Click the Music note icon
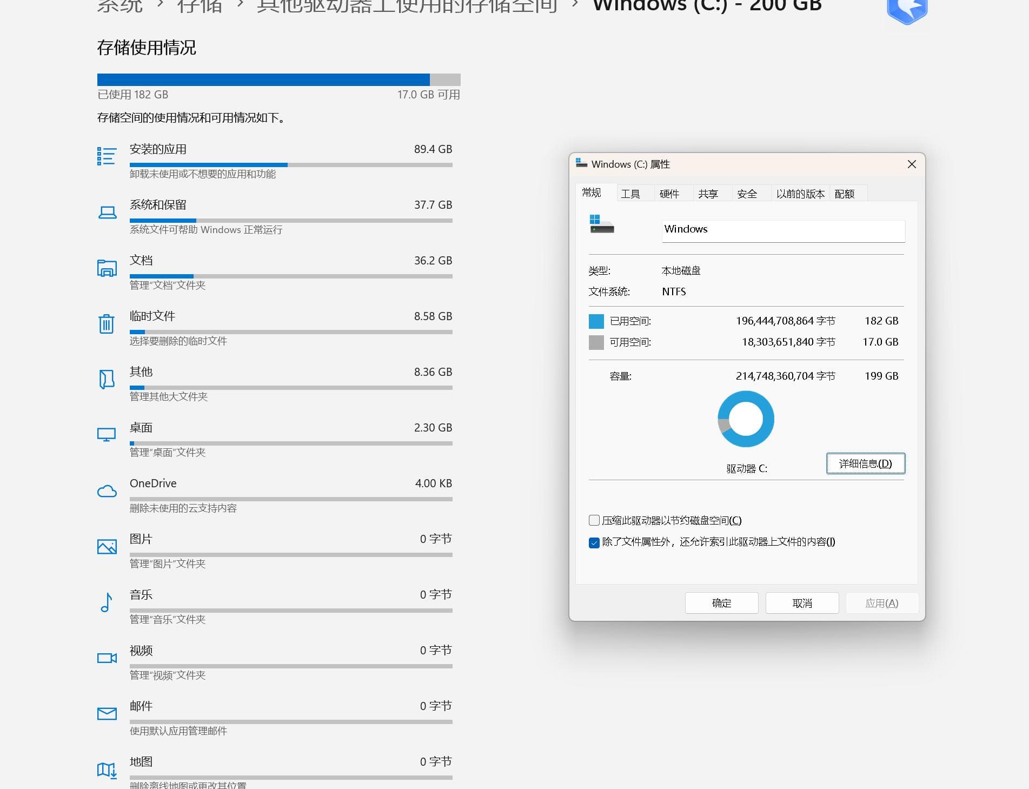1029x789 pixels. coord(107,602)
